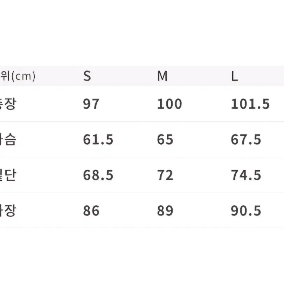Click the 90.5 value in the L column
The image size is (284, 284).
pyautogui.click(x=246, y=211)
